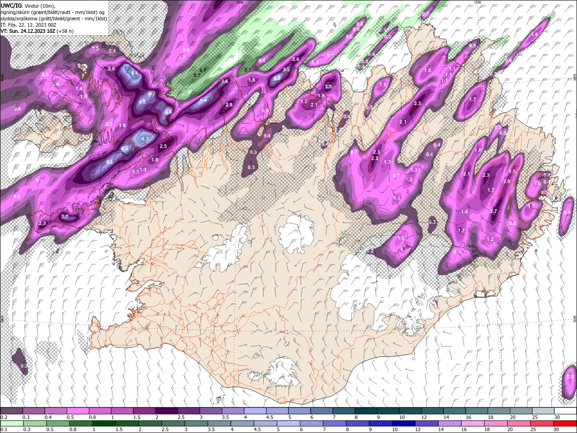The height and width of the screenshot is (433, 577).
Task: Click the lavender snow scale swatch labeled 4
Action: click(255, 411)
